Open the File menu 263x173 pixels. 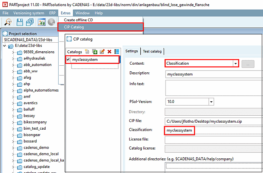tap(6, 13)
